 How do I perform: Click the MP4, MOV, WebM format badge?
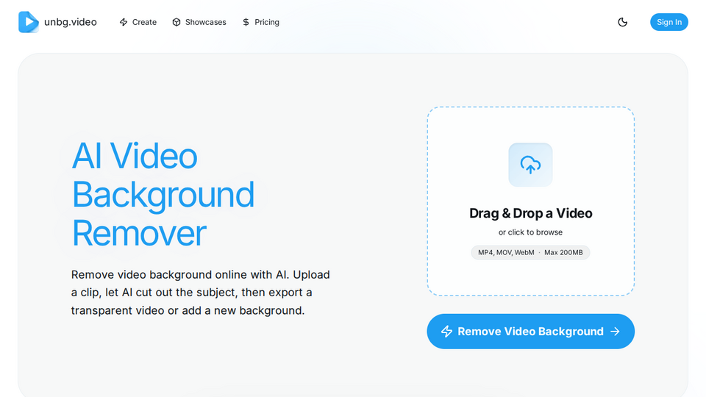tap(530, 252)
